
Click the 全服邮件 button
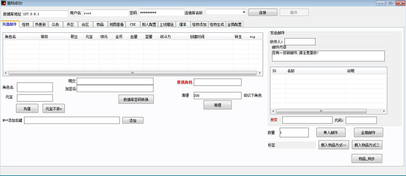point(368,133)
